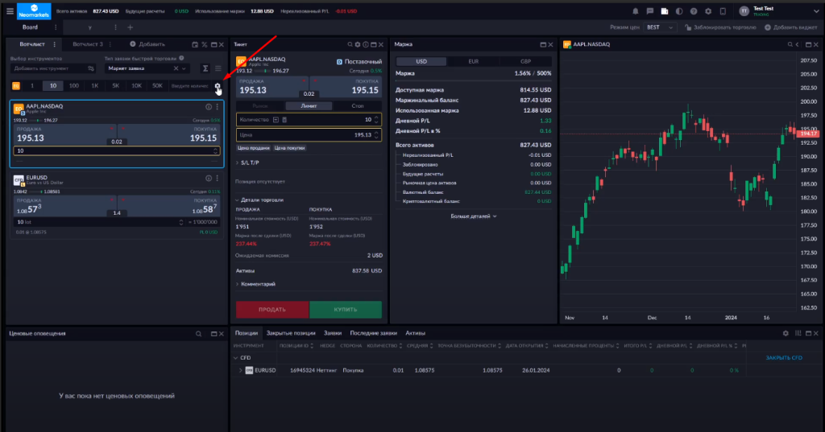Click the percent icon in watchlist header

pos(204,45)
